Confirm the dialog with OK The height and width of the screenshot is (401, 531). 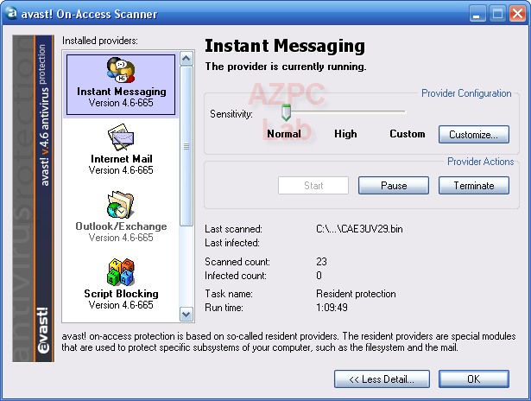tap(473, 379)
